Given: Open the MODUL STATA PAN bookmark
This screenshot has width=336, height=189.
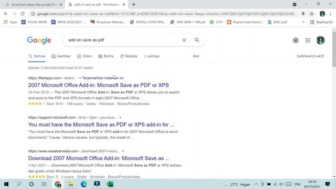Looking at the screenshot, I should [x=148, y=22].
